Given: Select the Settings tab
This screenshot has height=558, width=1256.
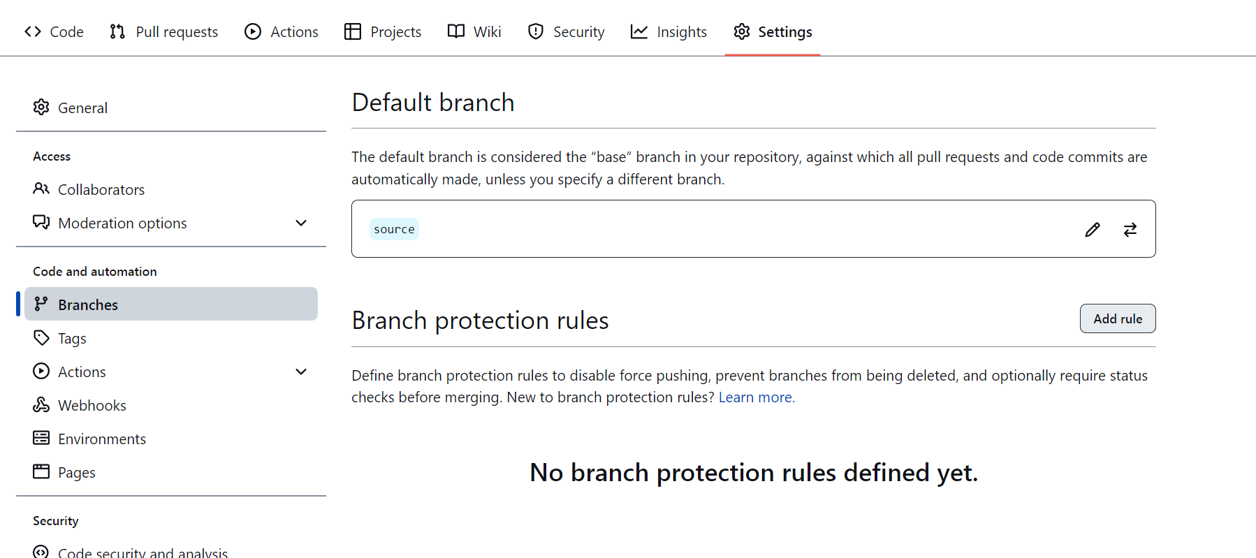Looking at the screenshot, I should pyautogui.click(x=773, y=31).
